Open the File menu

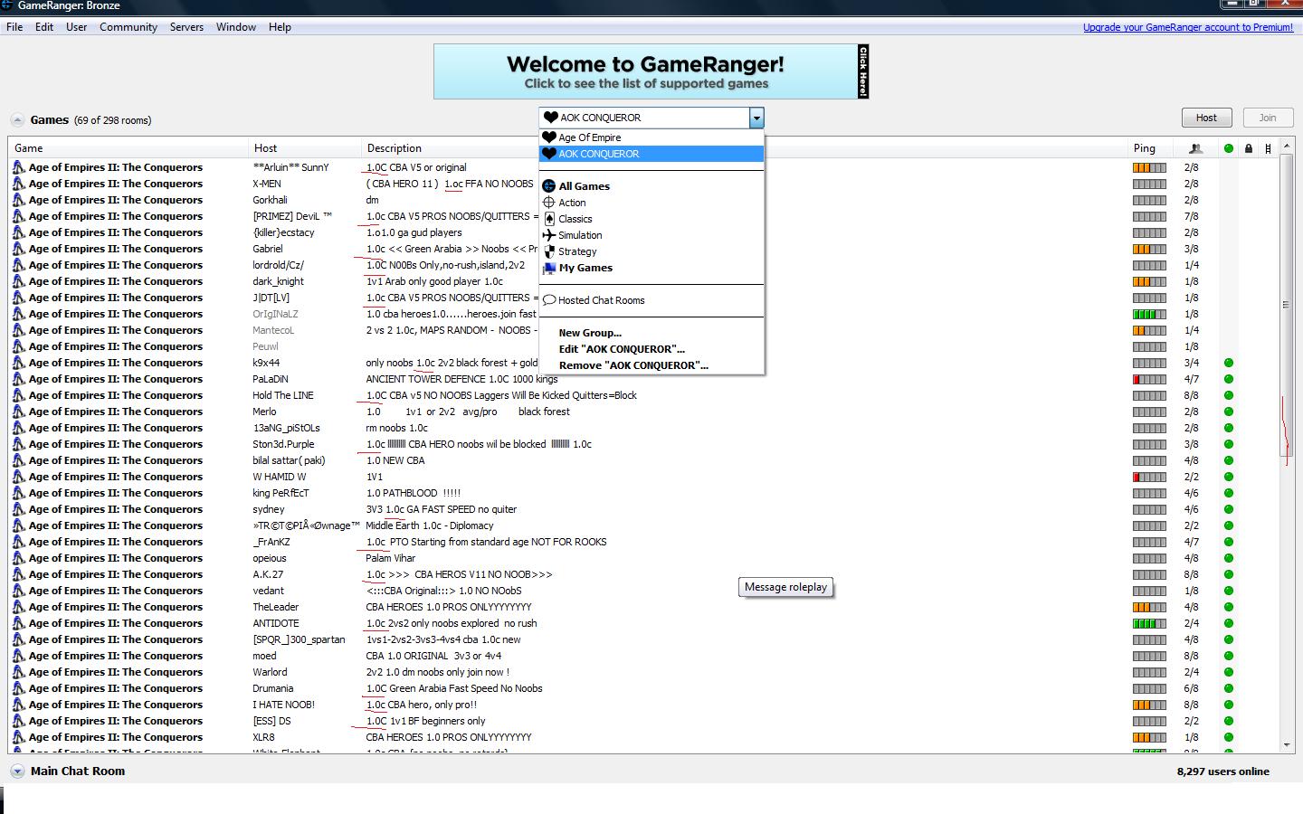click(14, 27)
